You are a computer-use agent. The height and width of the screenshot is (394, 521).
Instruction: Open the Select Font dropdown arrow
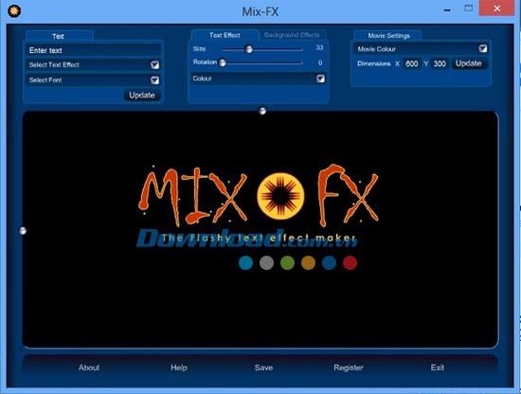pyautogui.click(x=154, y=81)
